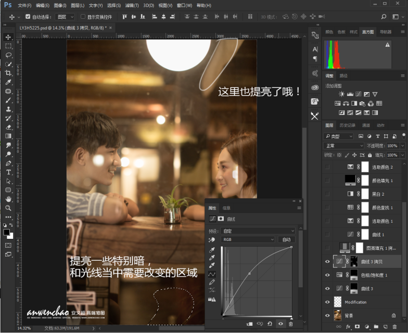Open the Properties panel options menu

299,208
